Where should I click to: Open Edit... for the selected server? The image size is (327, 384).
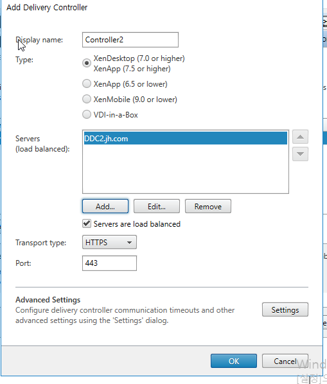tap(157, 206)
